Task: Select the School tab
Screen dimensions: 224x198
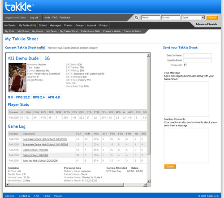Action: tap(43, 26)
